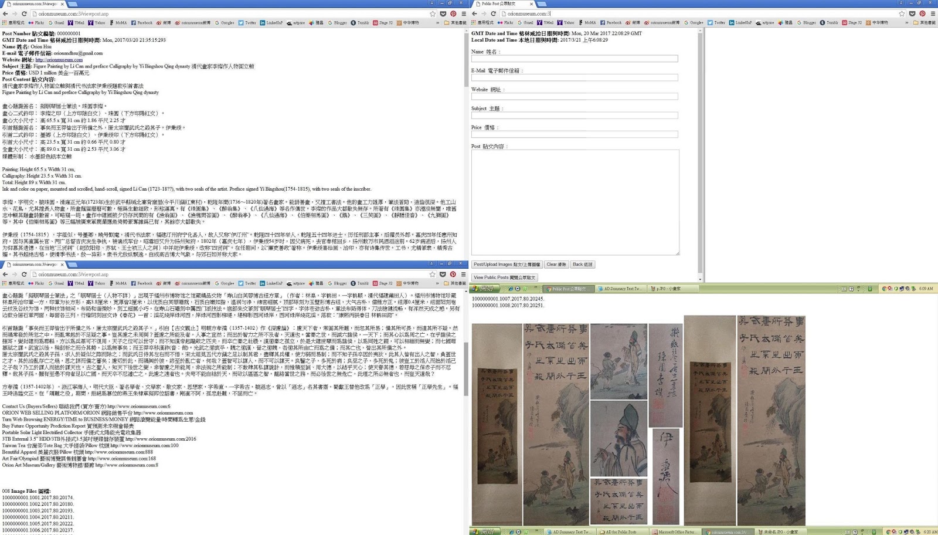938x535 pixels.
Task: Open the other bookmarks folder in the Public Post window
Action: [x=924, y=23]
